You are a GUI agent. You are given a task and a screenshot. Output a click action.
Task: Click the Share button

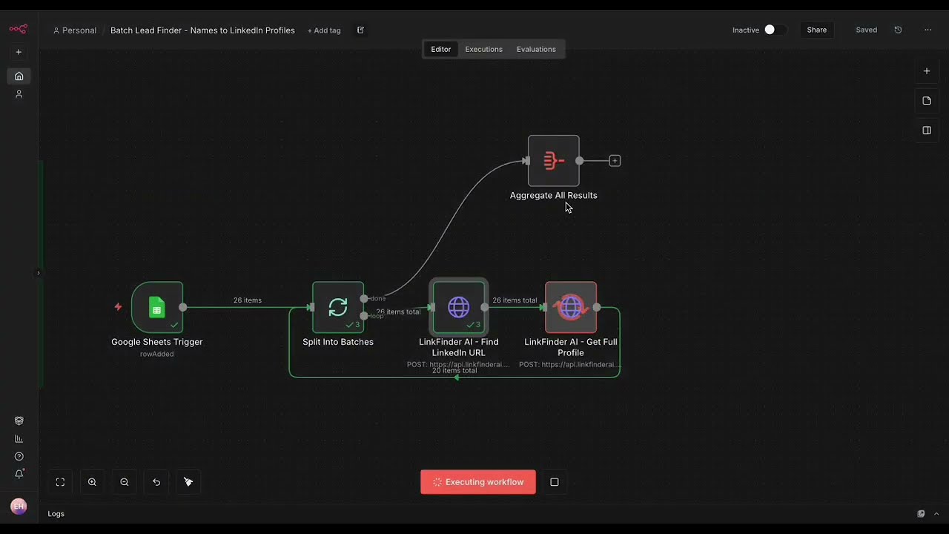[816, 30]
